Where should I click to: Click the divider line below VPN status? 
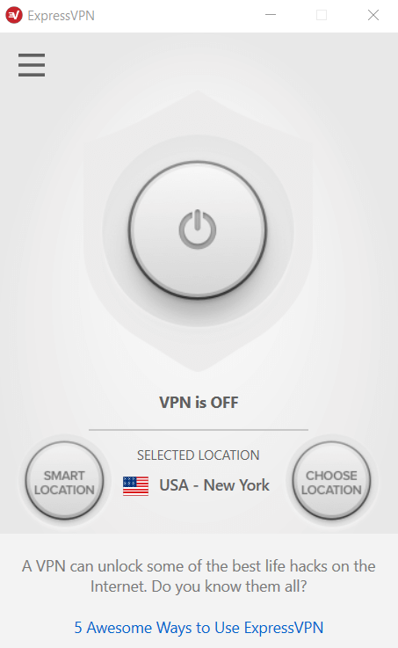tap(199, 430)
